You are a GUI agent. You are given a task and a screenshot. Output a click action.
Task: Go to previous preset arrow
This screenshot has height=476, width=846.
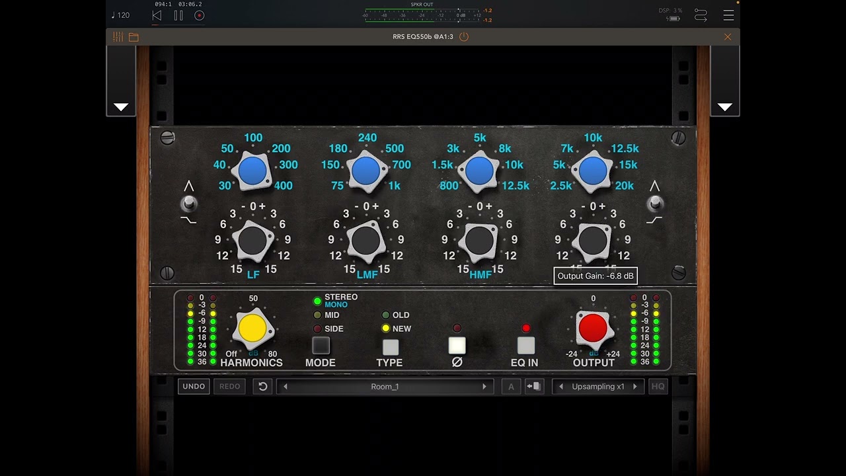click(286, 387)
